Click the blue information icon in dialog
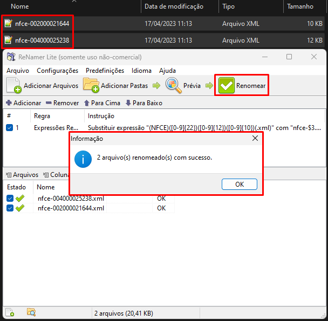328x321 pixels. tap(83, 159)
